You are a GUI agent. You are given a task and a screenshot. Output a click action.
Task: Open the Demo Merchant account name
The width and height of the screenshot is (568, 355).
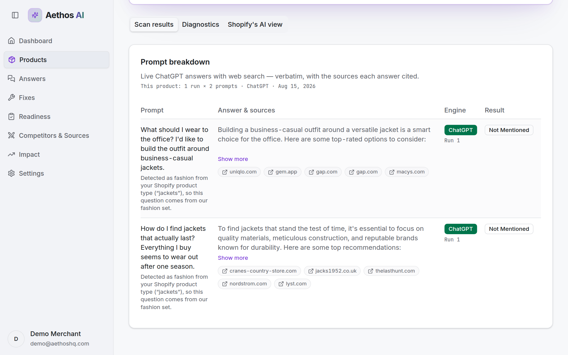coord(55,334)
